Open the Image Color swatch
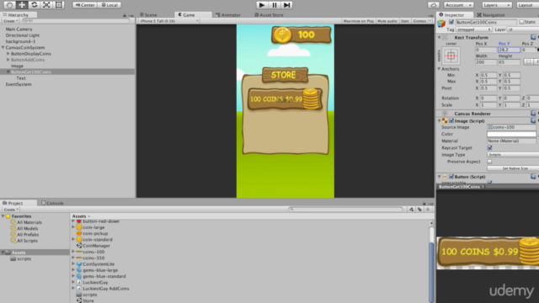 click(x=511, y=134)
